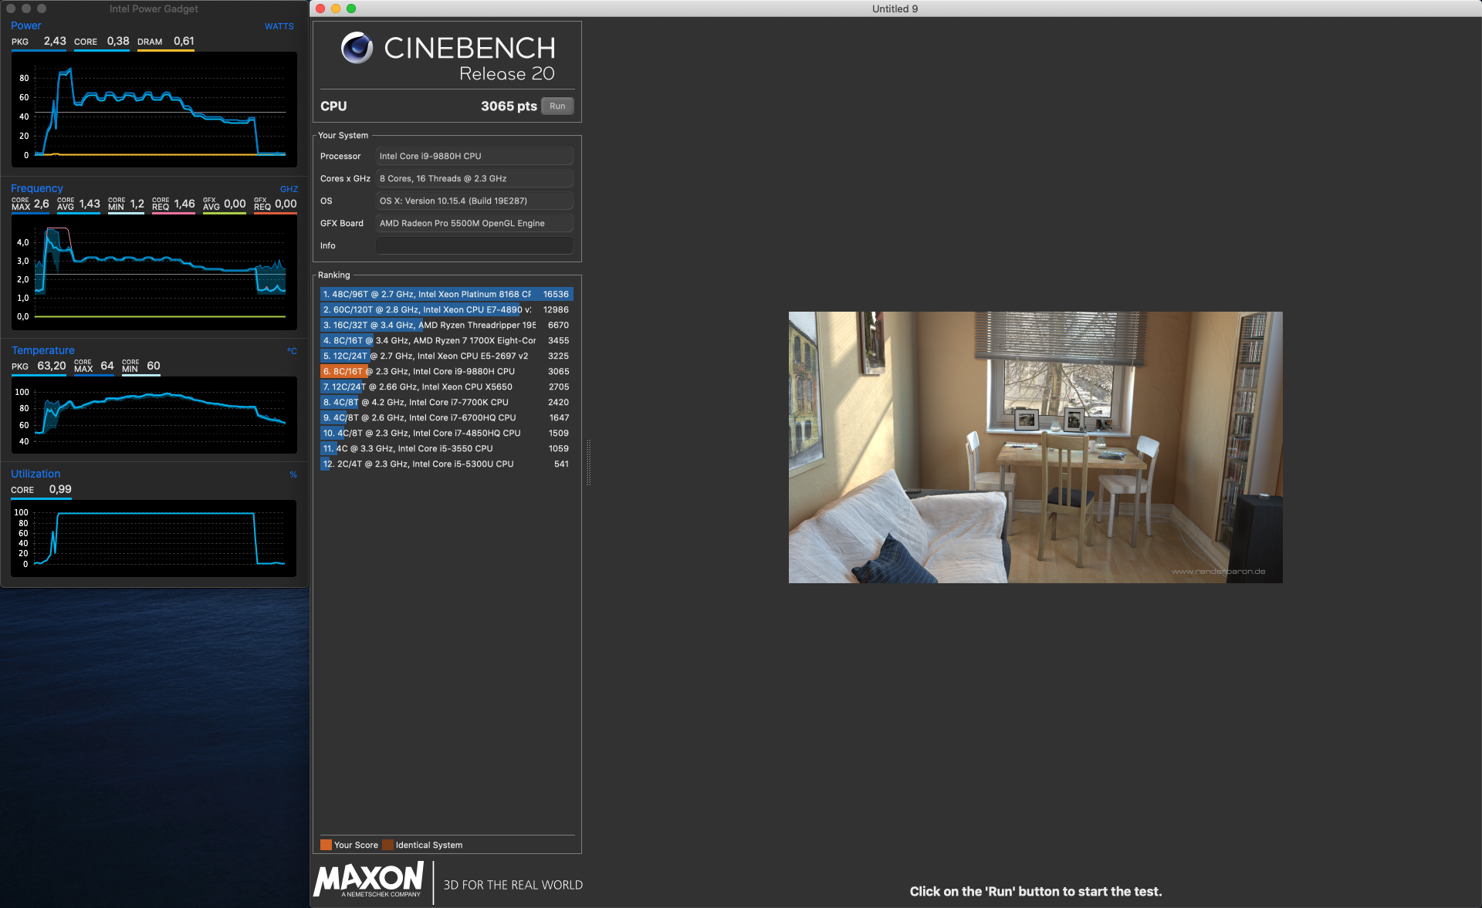
Task: Click the Utilization graph area
Action: coord(154,538)
